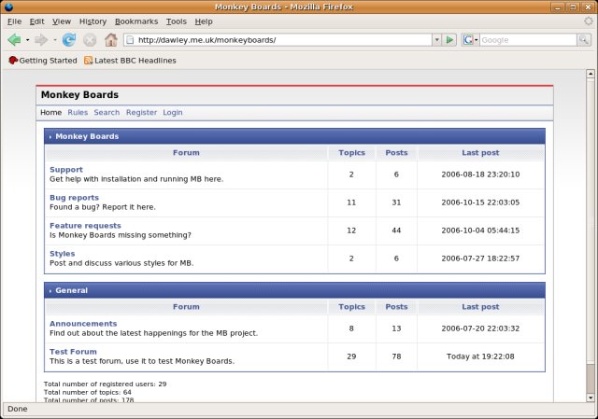Reload the current page

[68, 40]
